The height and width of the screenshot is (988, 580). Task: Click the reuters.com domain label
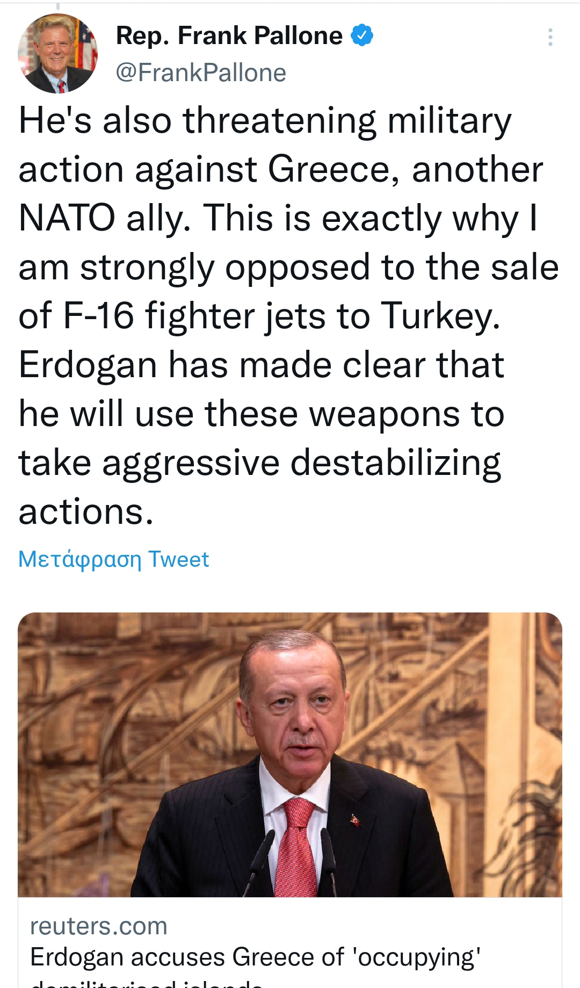(99, 926)
